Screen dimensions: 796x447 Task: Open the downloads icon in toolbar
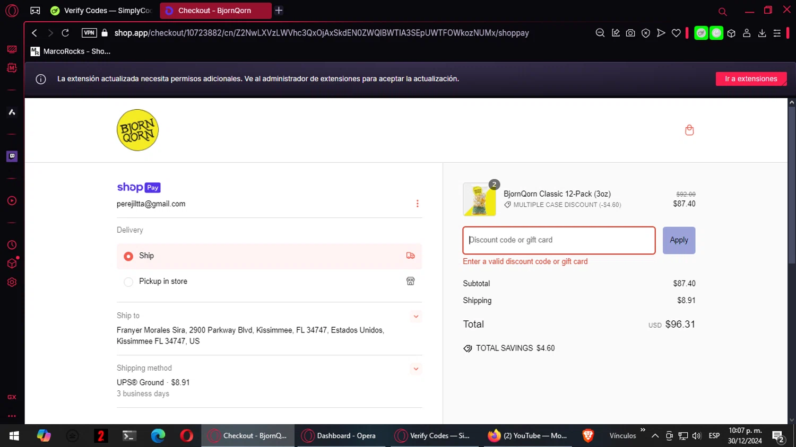tap(762, 33)
